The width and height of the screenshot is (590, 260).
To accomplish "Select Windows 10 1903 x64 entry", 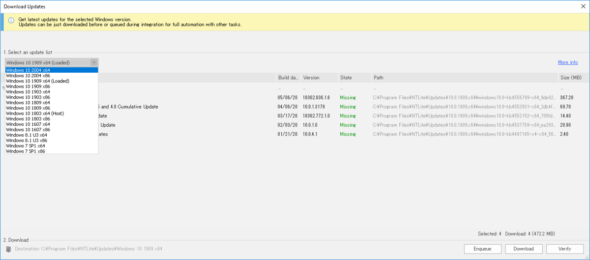I will click(x=52, y=92).
